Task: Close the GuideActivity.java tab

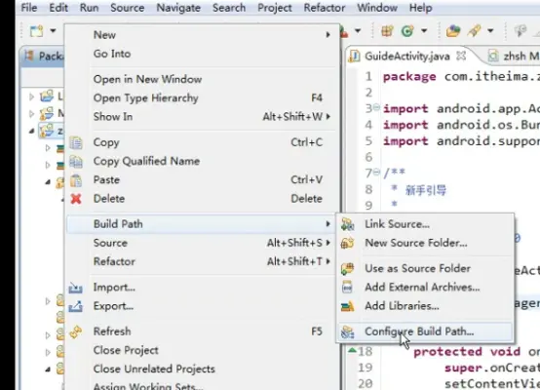Action: 461,56
